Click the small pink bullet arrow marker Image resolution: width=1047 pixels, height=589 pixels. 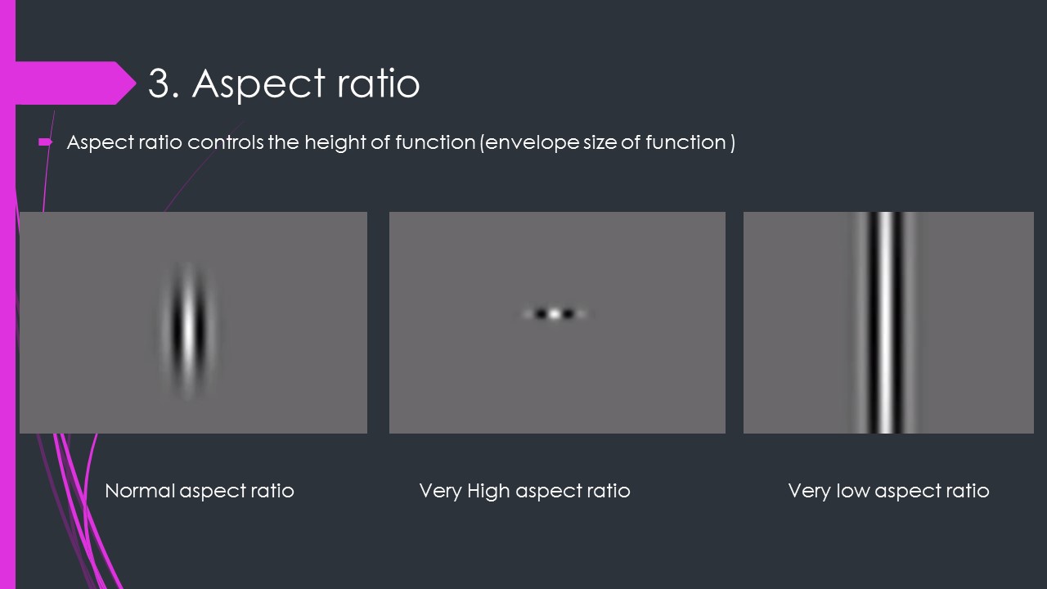(46, 142)
